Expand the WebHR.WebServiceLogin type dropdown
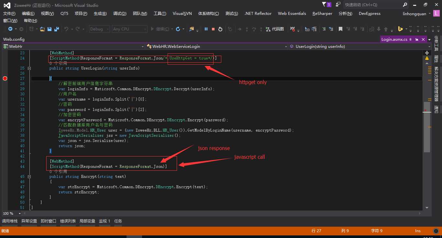 (x=286, y=47)
